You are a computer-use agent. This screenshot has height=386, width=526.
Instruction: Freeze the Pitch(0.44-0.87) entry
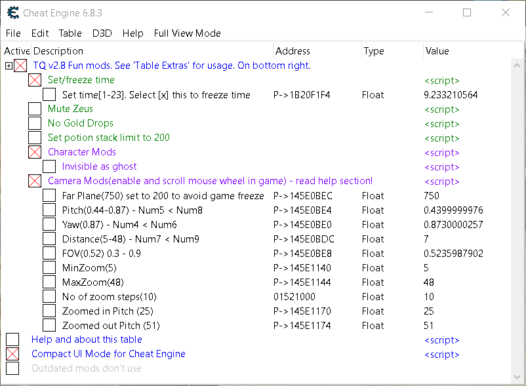point(49,210)
